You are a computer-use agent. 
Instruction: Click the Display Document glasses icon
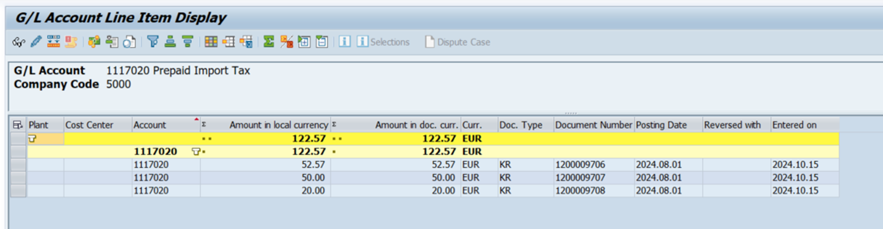pos(18,42)
